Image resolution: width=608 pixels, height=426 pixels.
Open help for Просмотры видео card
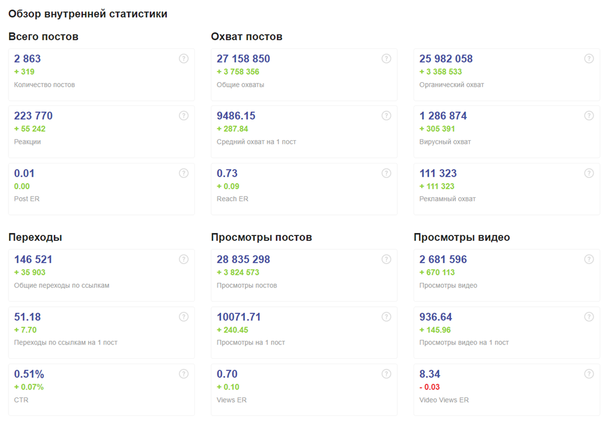tap(589, 259)
